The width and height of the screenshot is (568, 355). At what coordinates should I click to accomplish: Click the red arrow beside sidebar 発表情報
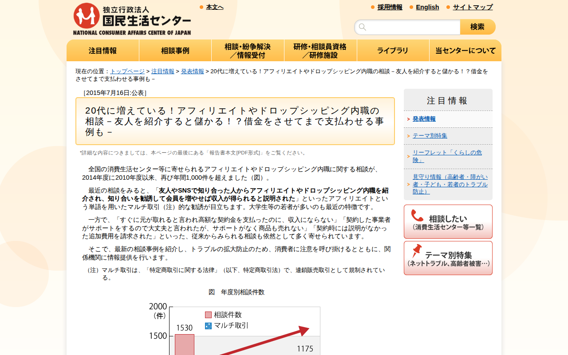coord(408,119)
